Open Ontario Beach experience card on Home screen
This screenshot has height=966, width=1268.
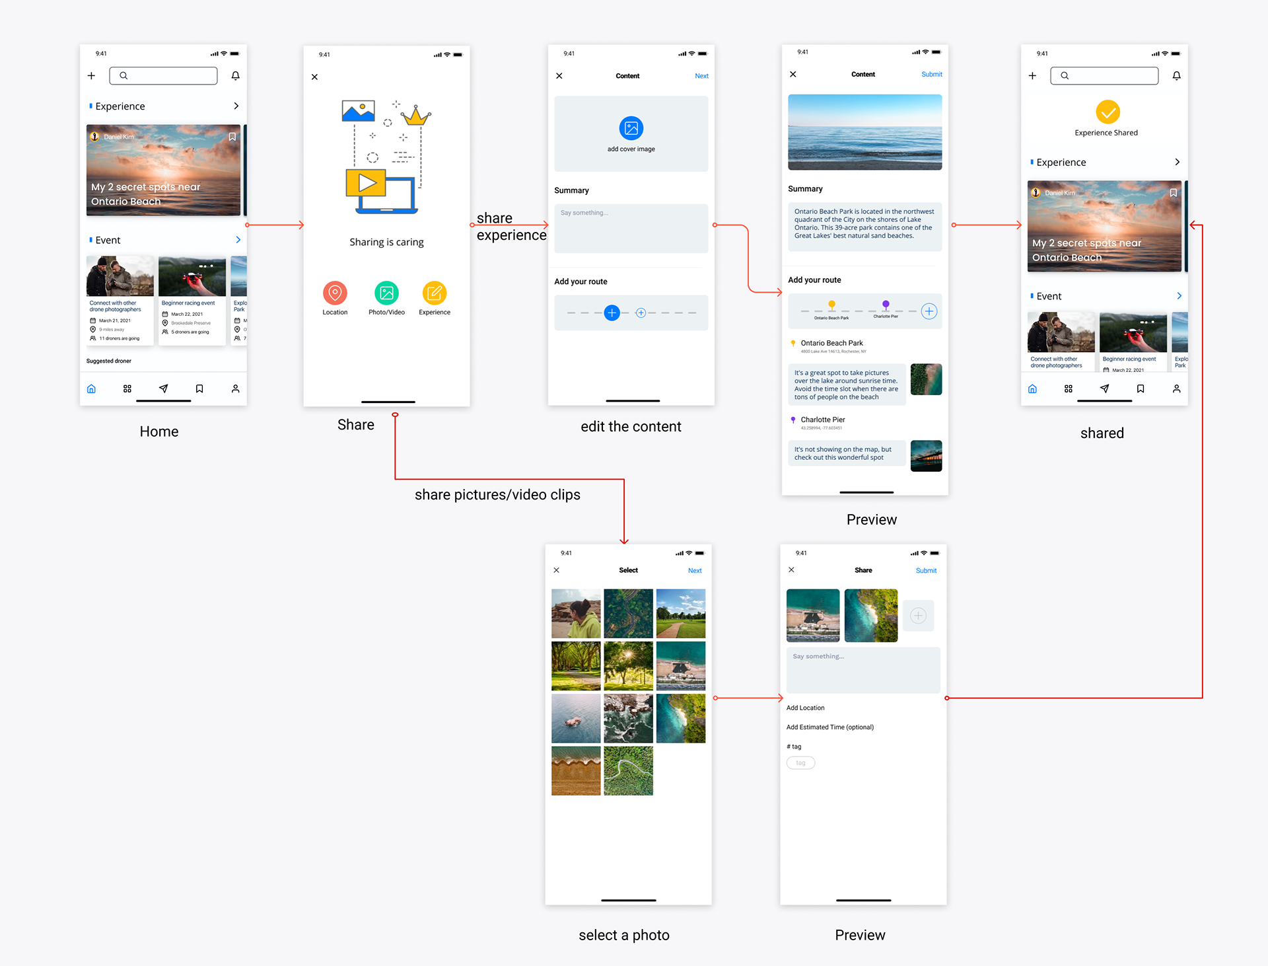(163, 170)
